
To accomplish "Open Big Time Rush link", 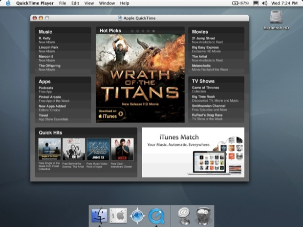I will (x=215, y=98).
